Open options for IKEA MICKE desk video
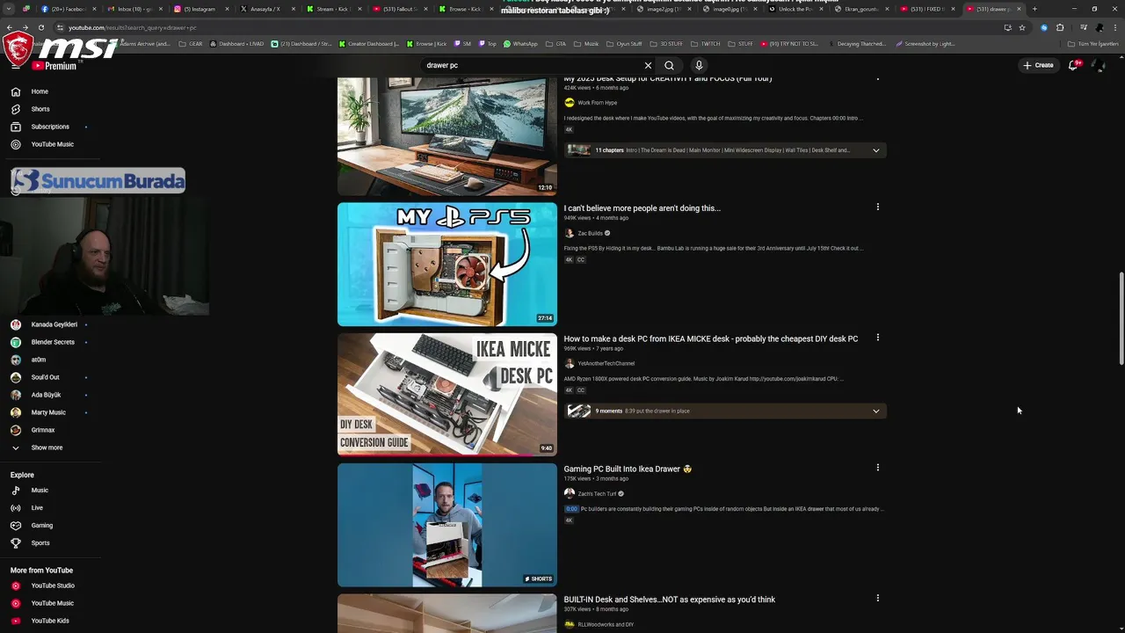The width and height of the screenshot is (1125, 633). click(877, 338)
